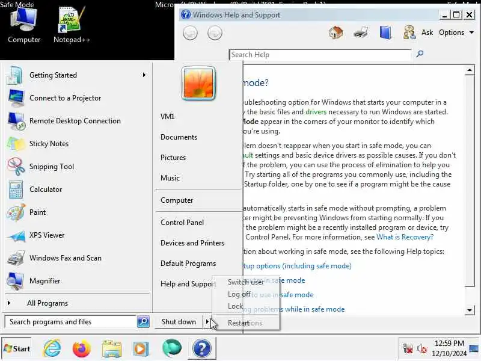The image size is (481, 361).
Task: Click the green globe taskbar icon
Action: [172, 348]
